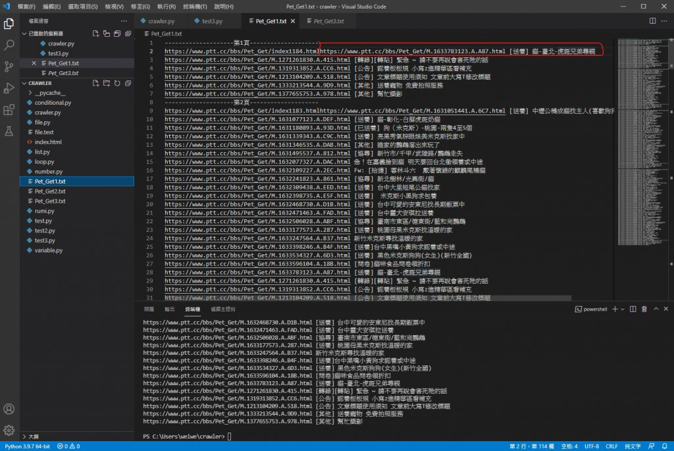
Task: Open the Edit menu
Action: [51, 7]
